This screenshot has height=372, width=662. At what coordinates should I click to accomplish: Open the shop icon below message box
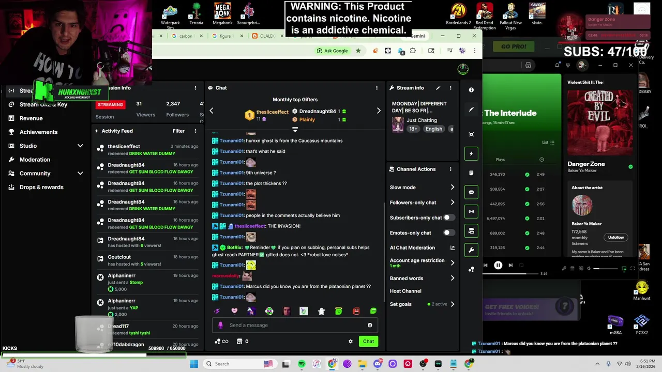pos(239,342)
